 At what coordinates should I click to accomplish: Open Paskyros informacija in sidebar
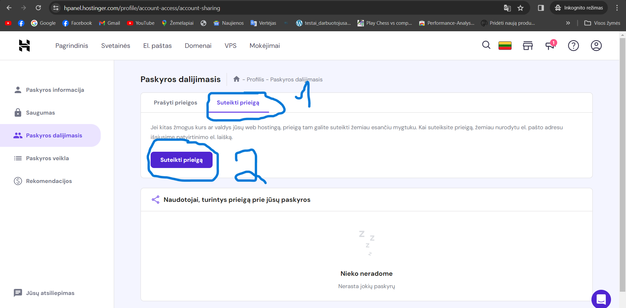click(55, 90)
